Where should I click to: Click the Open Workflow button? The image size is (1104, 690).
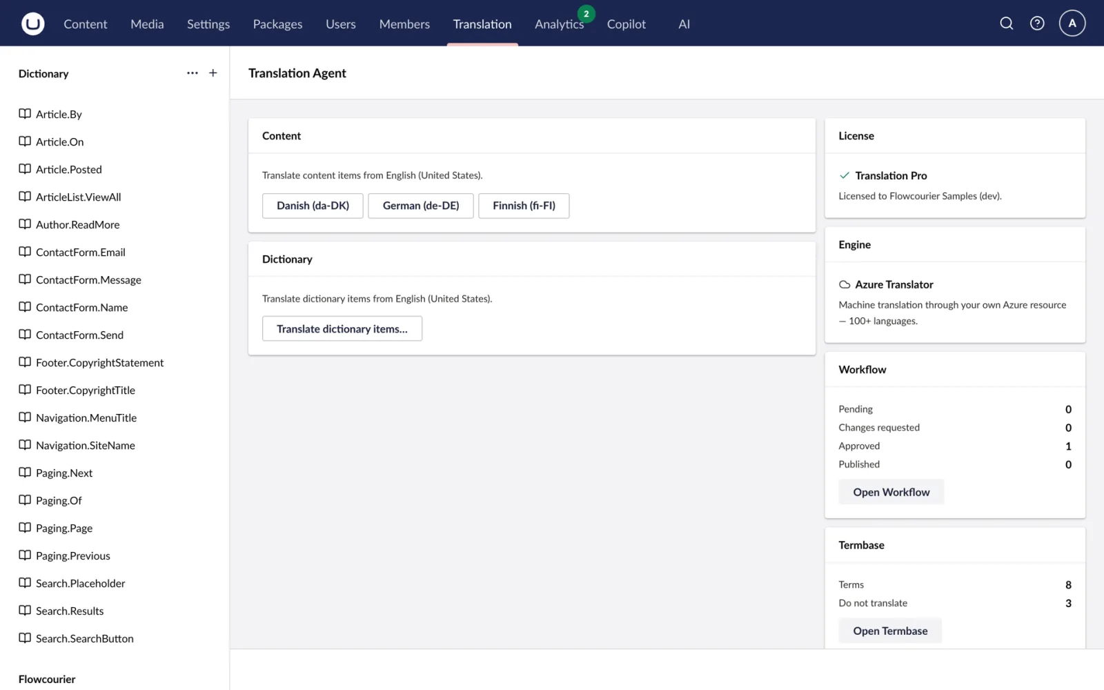click(x=891, y=492)
